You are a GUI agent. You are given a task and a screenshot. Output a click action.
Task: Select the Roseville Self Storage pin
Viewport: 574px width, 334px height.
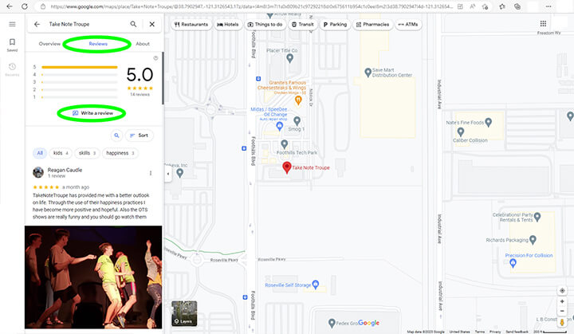pos(316,285)
